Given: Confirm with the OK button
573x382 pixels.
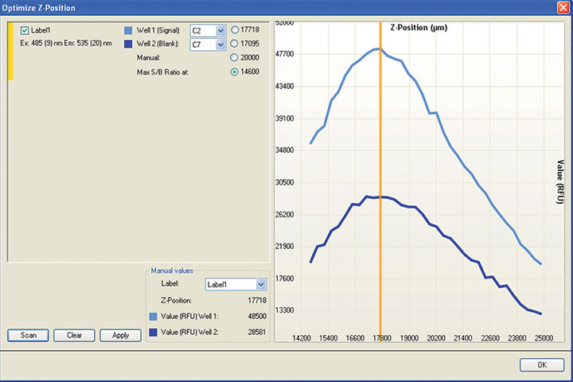Looking at the screenshot, I should [541, 364].
